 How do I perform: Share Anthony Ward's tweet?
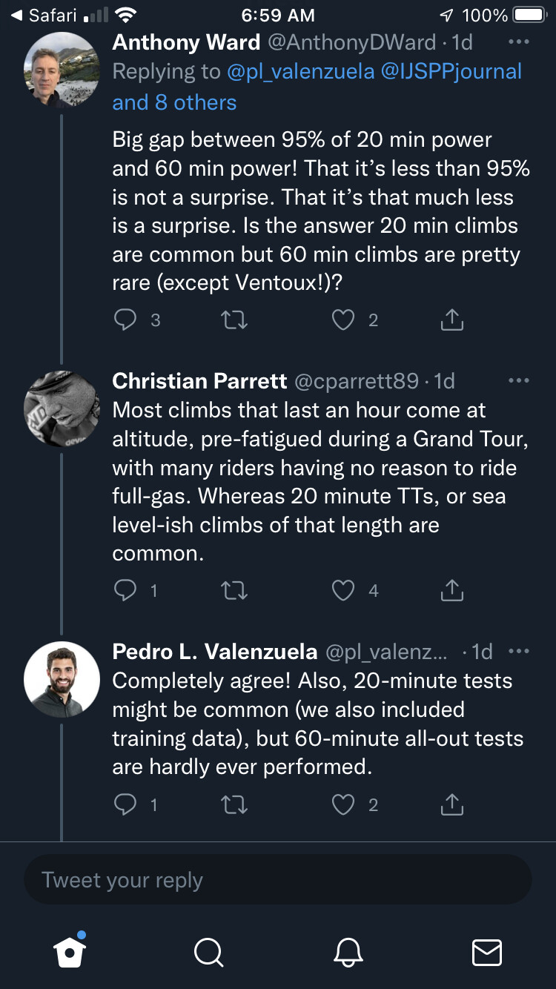[451, 319]
